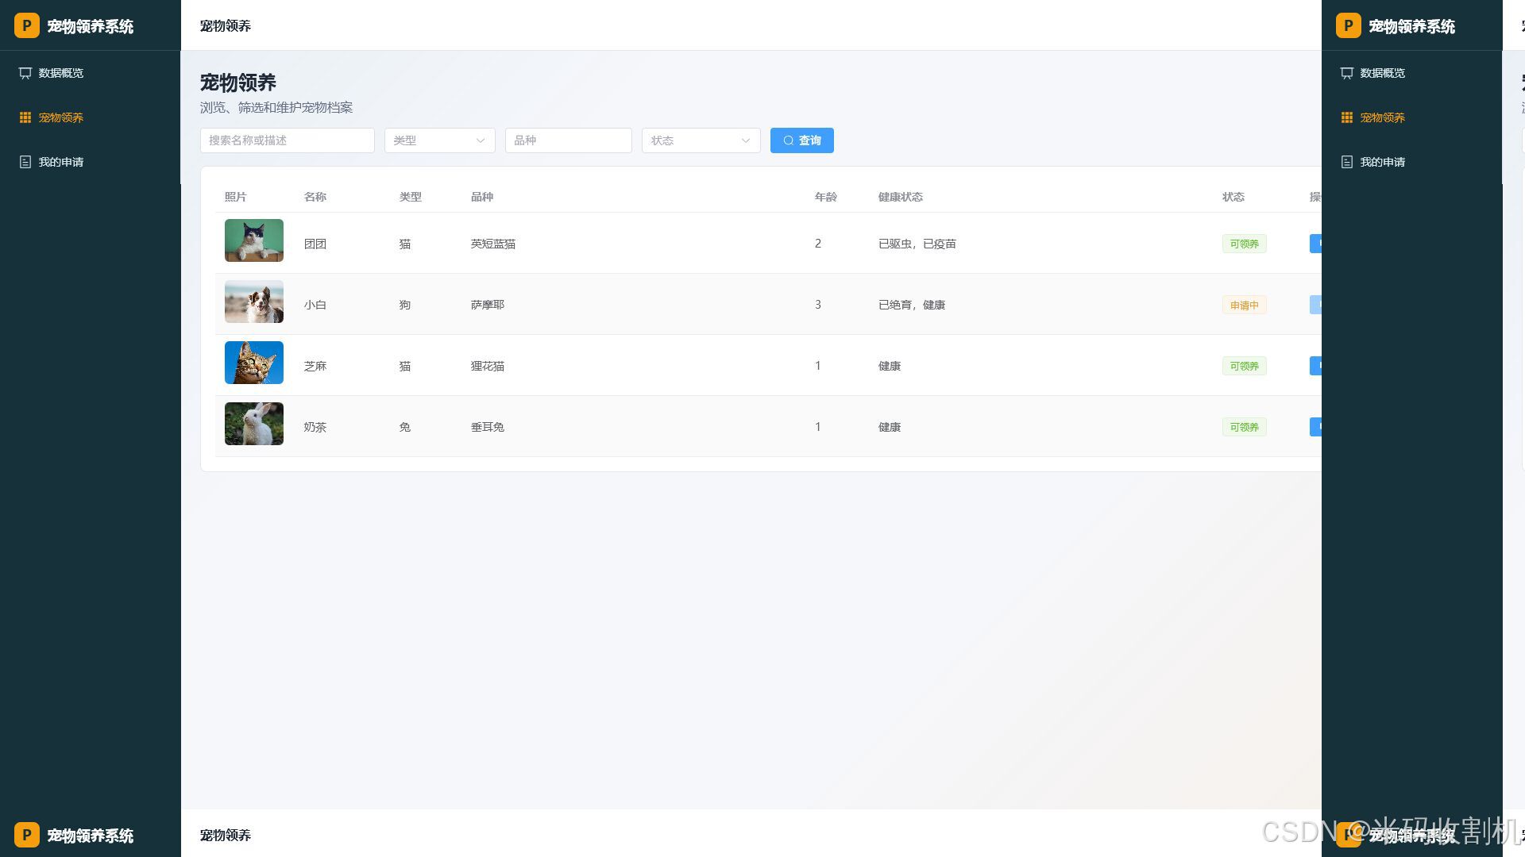Select pet name 芝麻 in table
Image resolution: width=1525 pixels, height=857 pixels.
point(315,366)
